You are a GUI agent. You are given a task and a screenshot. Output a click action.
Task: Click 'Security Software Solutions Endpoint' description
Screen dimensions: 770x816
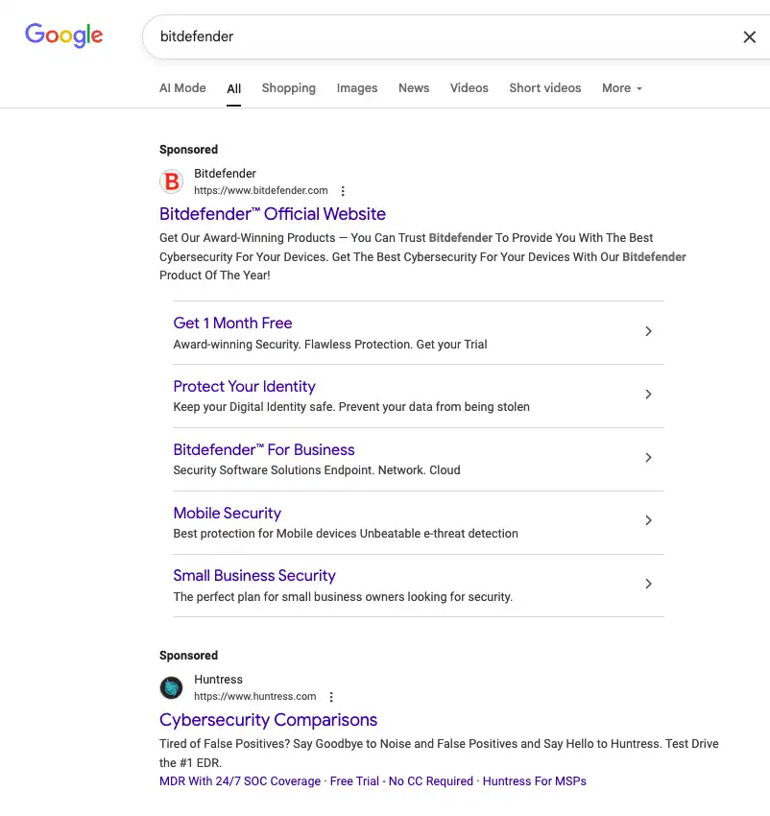pyautogui.click(x=317, y=470)
